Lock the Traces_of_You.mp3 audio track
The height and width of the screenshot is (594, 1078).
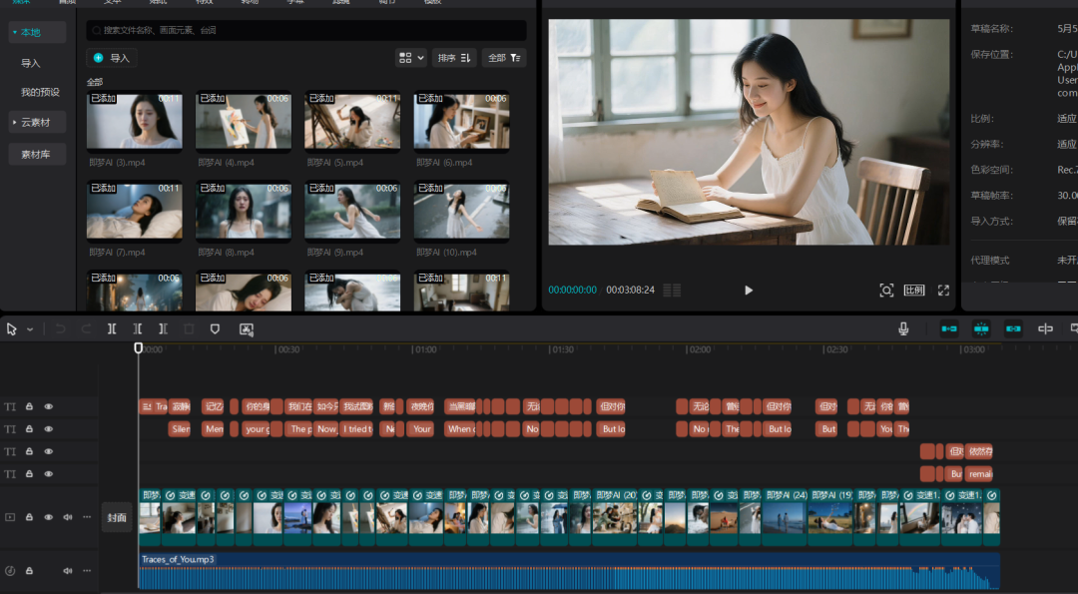click(x=29, y=571)
